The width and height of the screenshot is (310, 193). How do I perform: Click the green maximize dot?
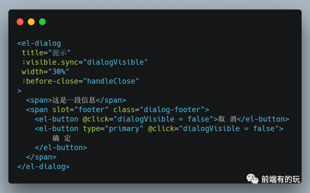[42, 22]
